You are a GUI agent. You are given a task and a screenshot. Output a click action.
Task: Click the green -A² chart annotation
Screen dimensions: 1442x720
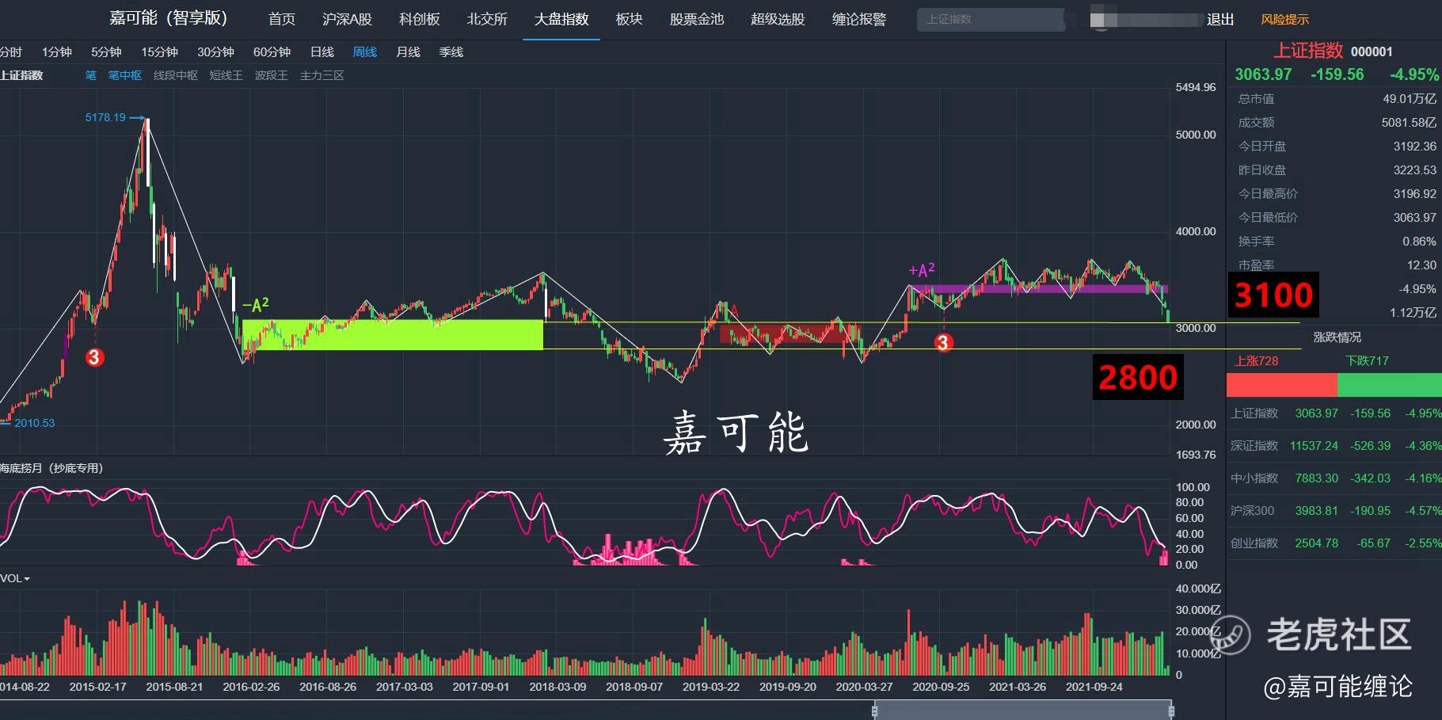click(x=255, y=305)
